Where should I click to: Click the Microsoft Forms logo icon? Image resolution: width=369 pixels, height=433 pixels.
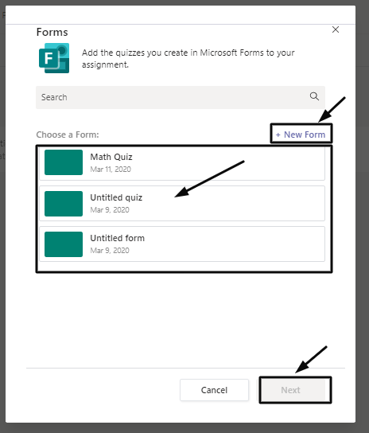[x=54, y=58]
